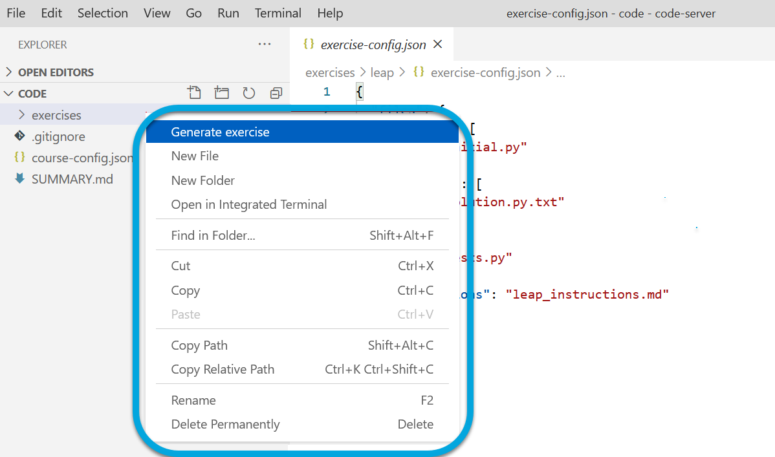Choose New Folder in the context menu
Screen dimensions: 775x457
pyautogui.click(x=202, y=180)
